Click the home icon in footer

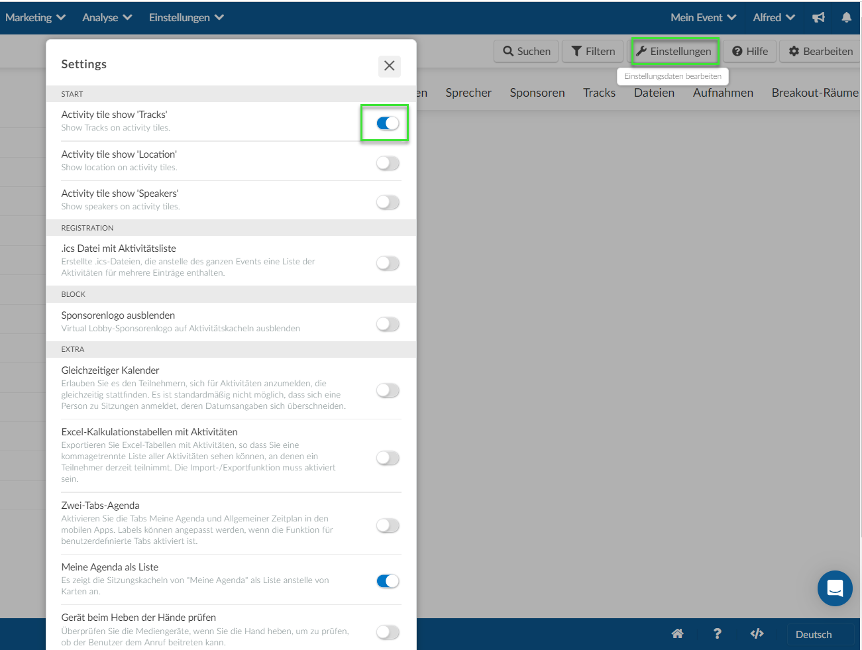pos(677,633)
